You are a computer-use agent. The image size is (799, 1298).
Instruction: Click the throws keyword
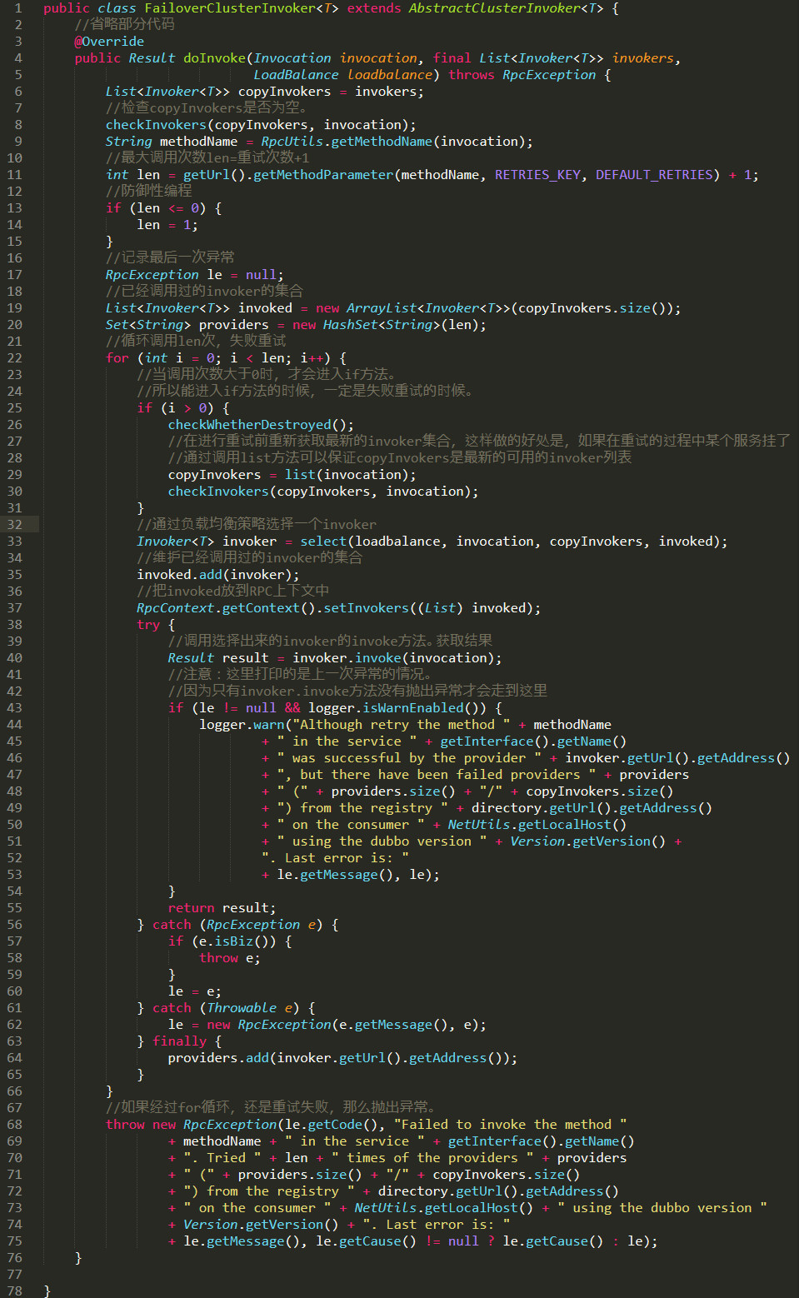[x=472, y=75]
